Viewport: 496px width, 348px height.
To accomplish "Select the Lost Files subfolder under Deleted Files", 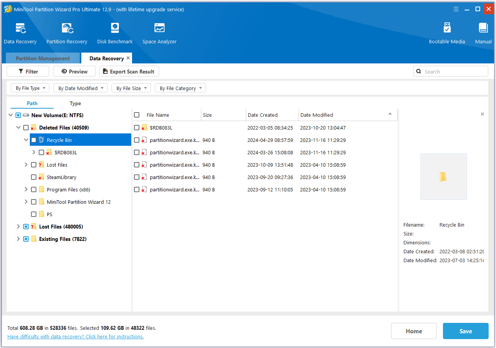I will pos(57,165).
